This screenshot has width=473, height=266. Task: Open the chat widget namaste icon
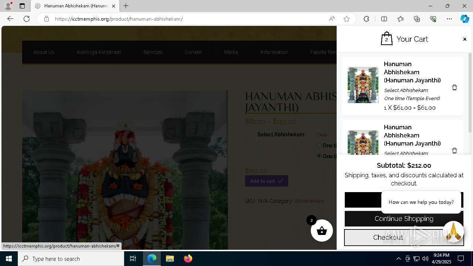[x=453, y=231]
